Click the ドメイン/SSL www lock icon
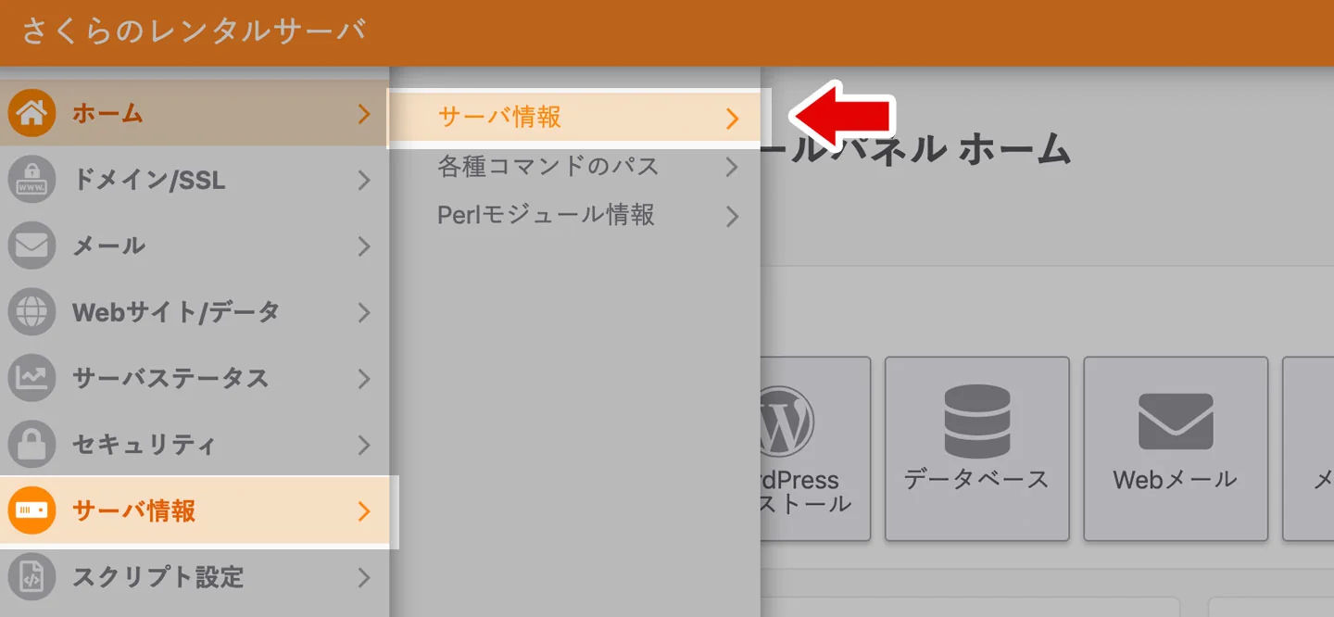This screenshot has width=1334, height=617. [31, 180]
